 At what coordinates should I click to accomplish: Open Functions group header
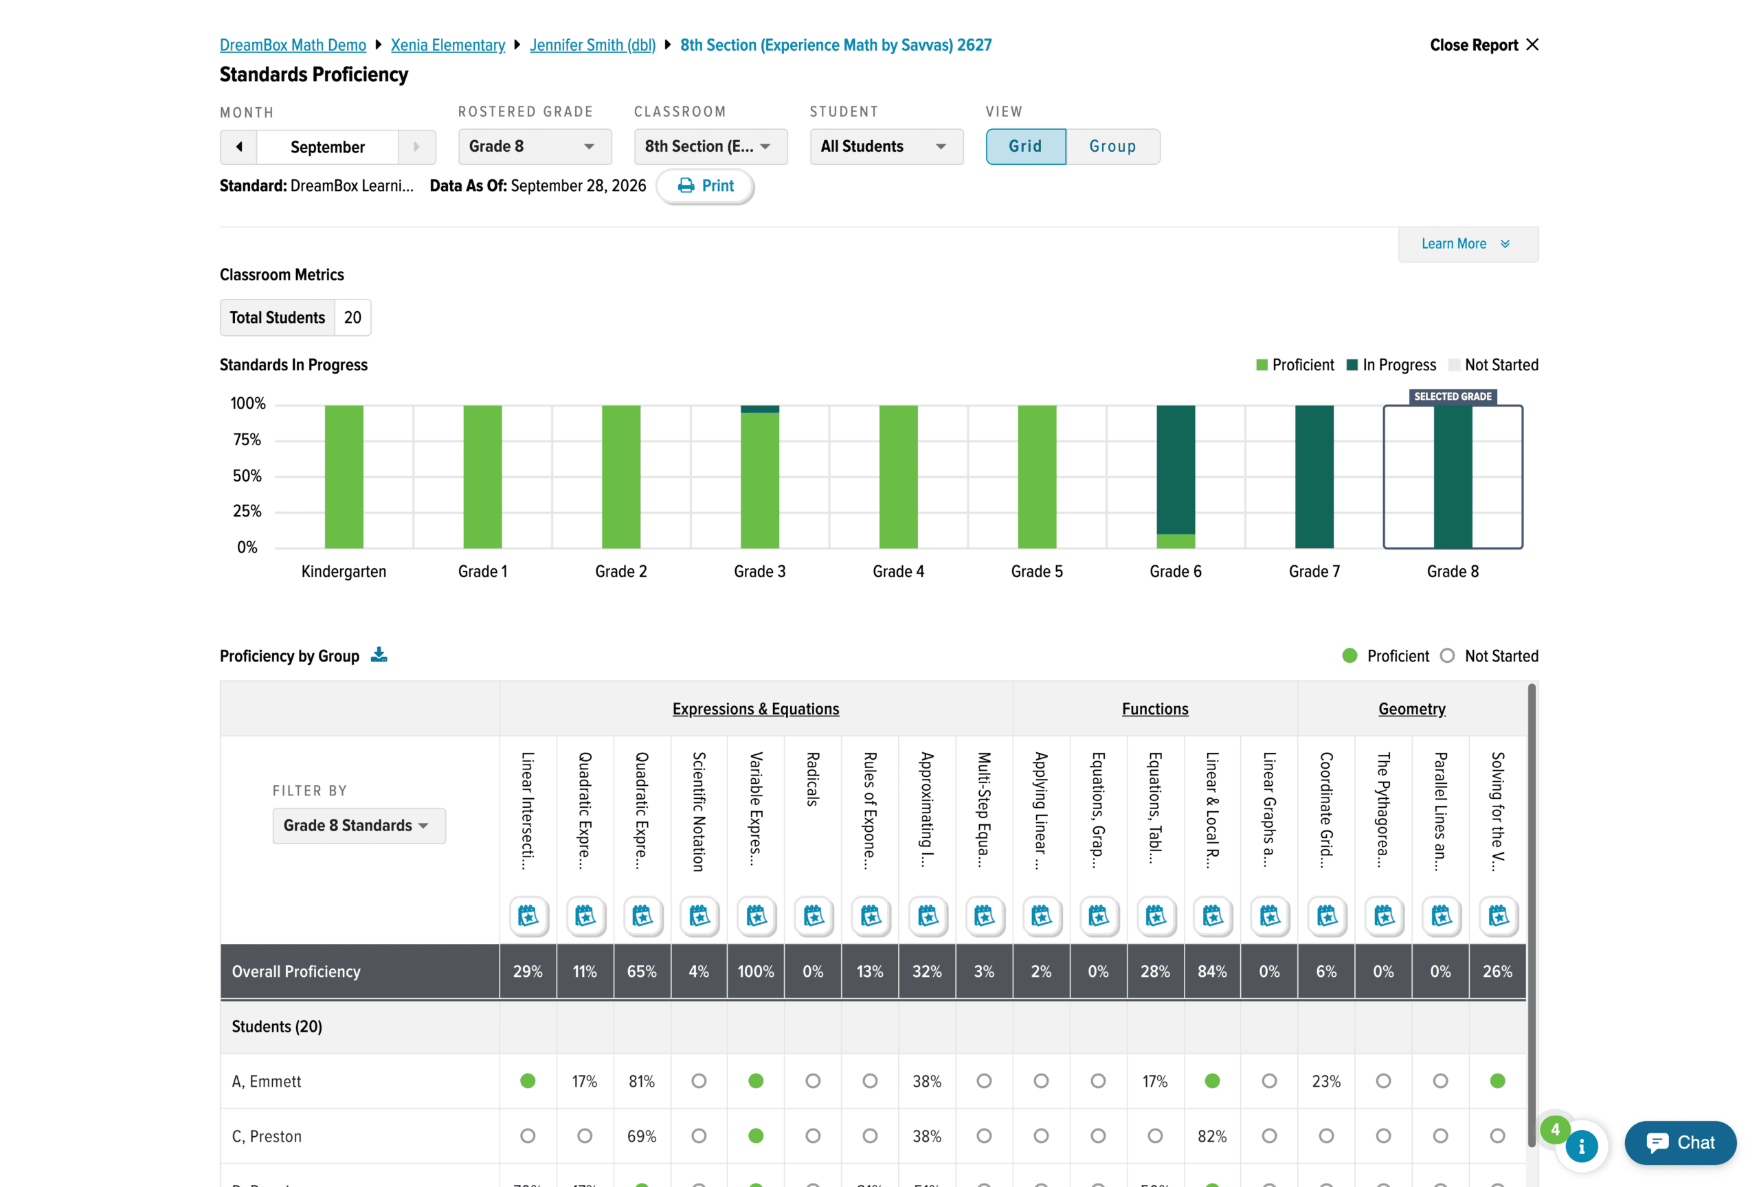1155,709
